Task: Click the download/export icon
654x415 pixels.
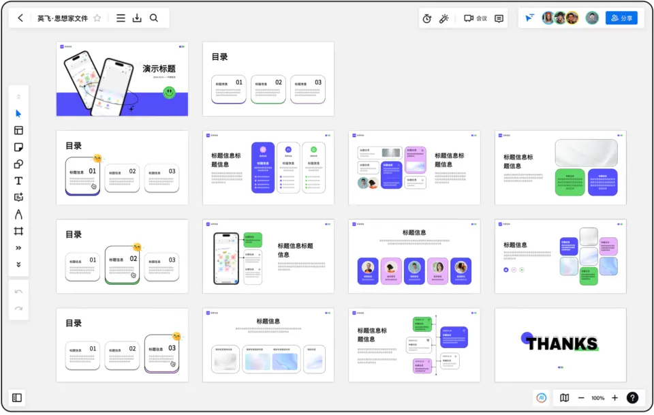Action: 137,18
